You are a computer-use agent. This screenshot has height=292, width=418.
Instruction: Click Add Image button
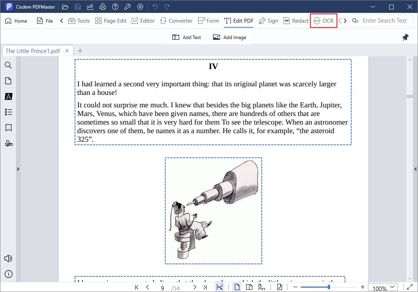tap(230, 37)
